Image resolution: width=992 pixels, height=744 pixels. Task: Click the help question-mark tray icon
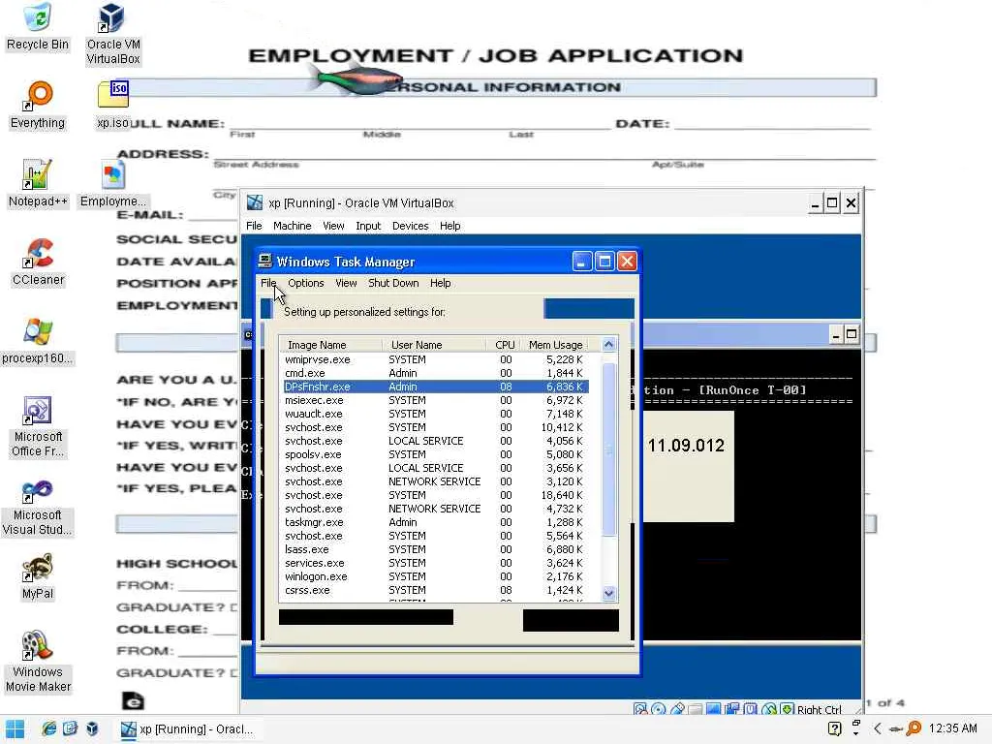tap(834, 728)
